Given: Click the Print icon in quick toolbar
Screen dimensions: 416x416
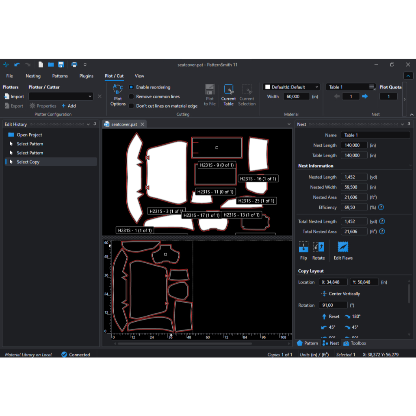Looking at the screenshot, I should pyautogui.click(x=74, y=65).
